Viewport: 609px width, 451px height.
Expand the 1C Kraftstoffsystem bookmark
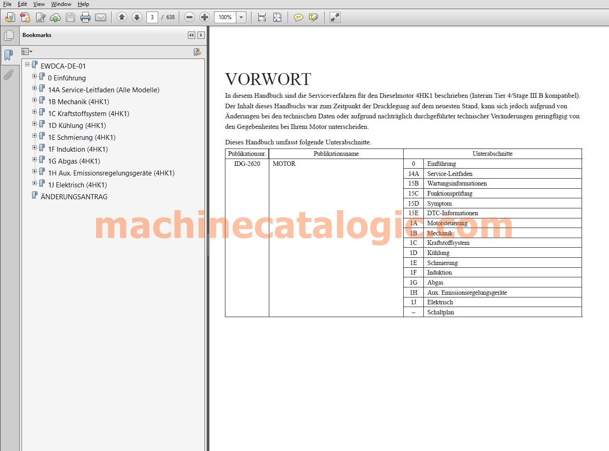pyautogui.click(x=35, y=112)
